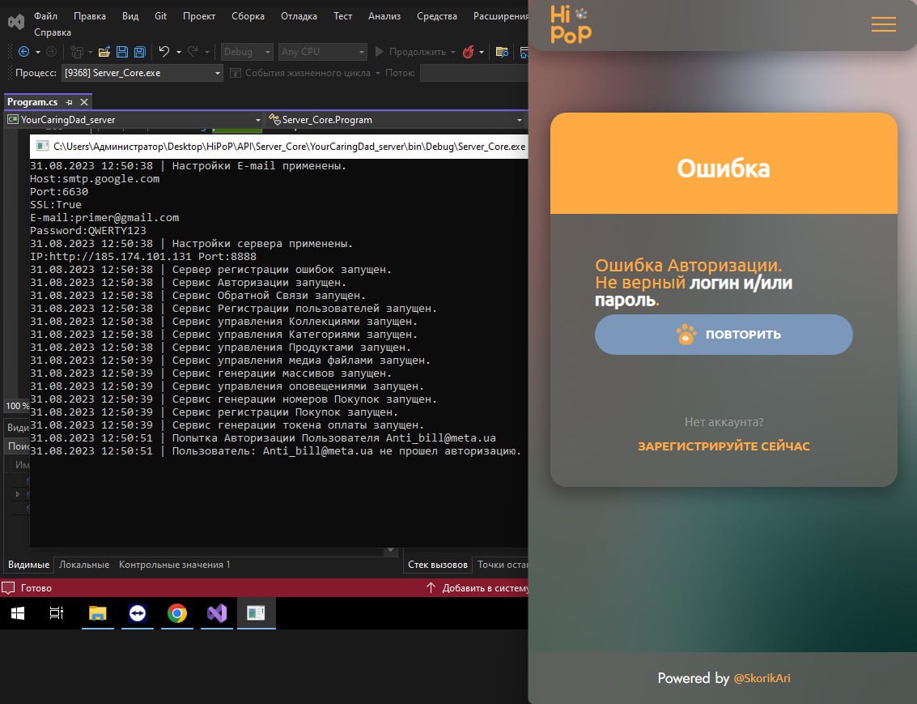Viewport: 917px width, 704px height.
Task: Click the Hot Reload flame icon
Action: tap(468, 52)
